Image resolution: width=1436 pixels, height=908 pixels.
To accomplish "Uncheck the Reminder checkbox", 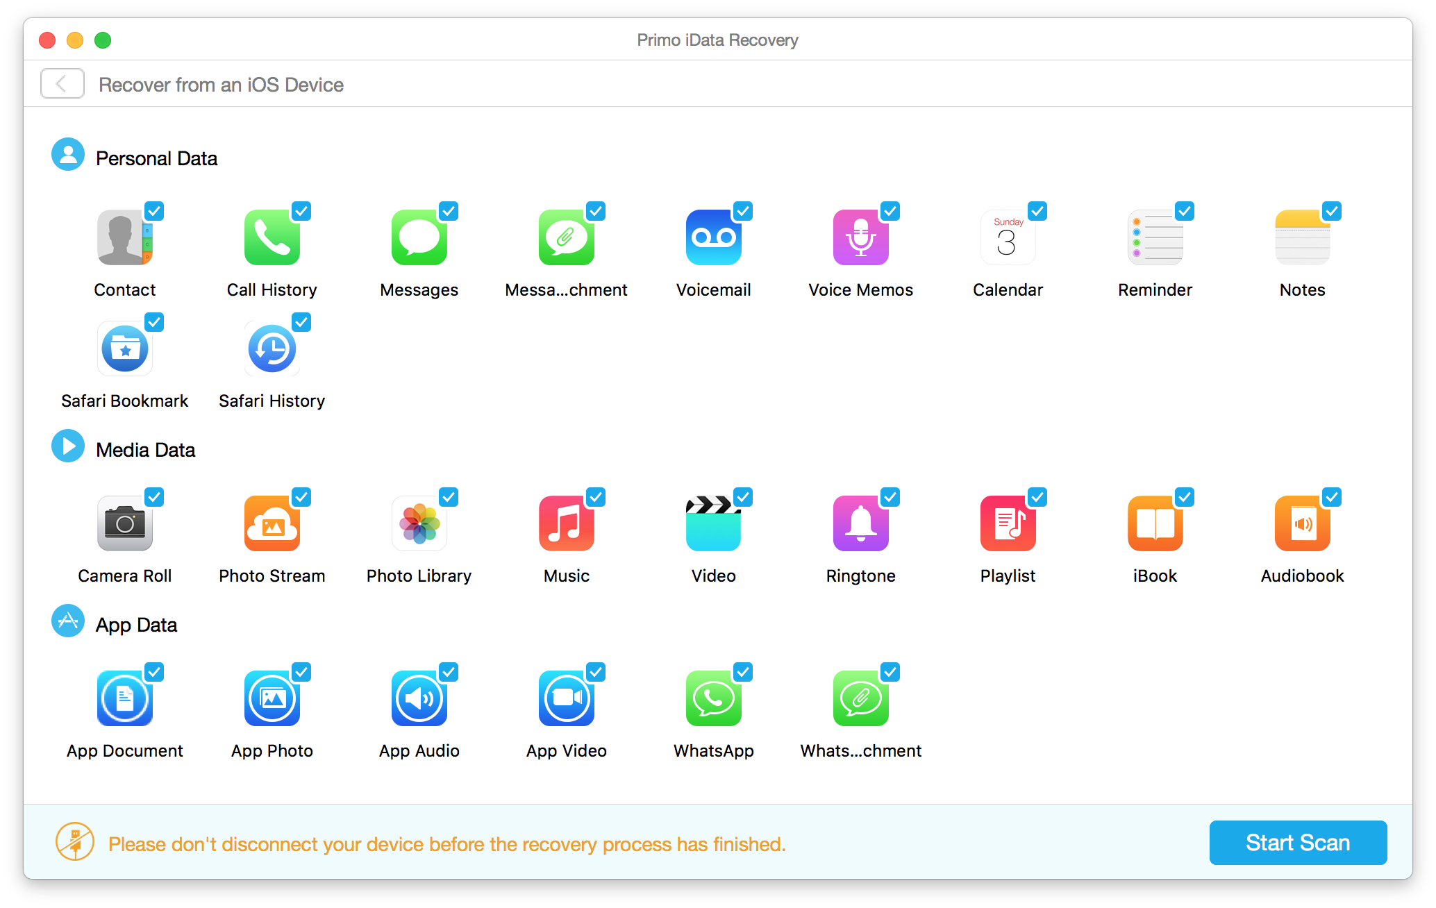I will [x=1185, y=211].
